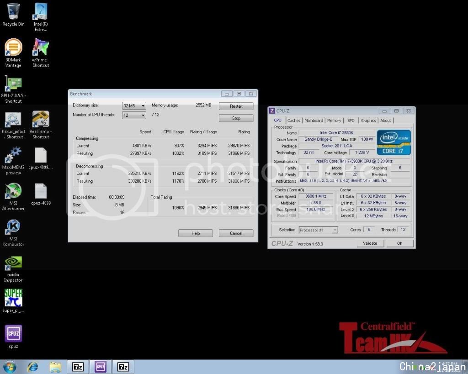
Task: Click the Compressing Current rating '29870 MIPS'
Action: point(239,146)
